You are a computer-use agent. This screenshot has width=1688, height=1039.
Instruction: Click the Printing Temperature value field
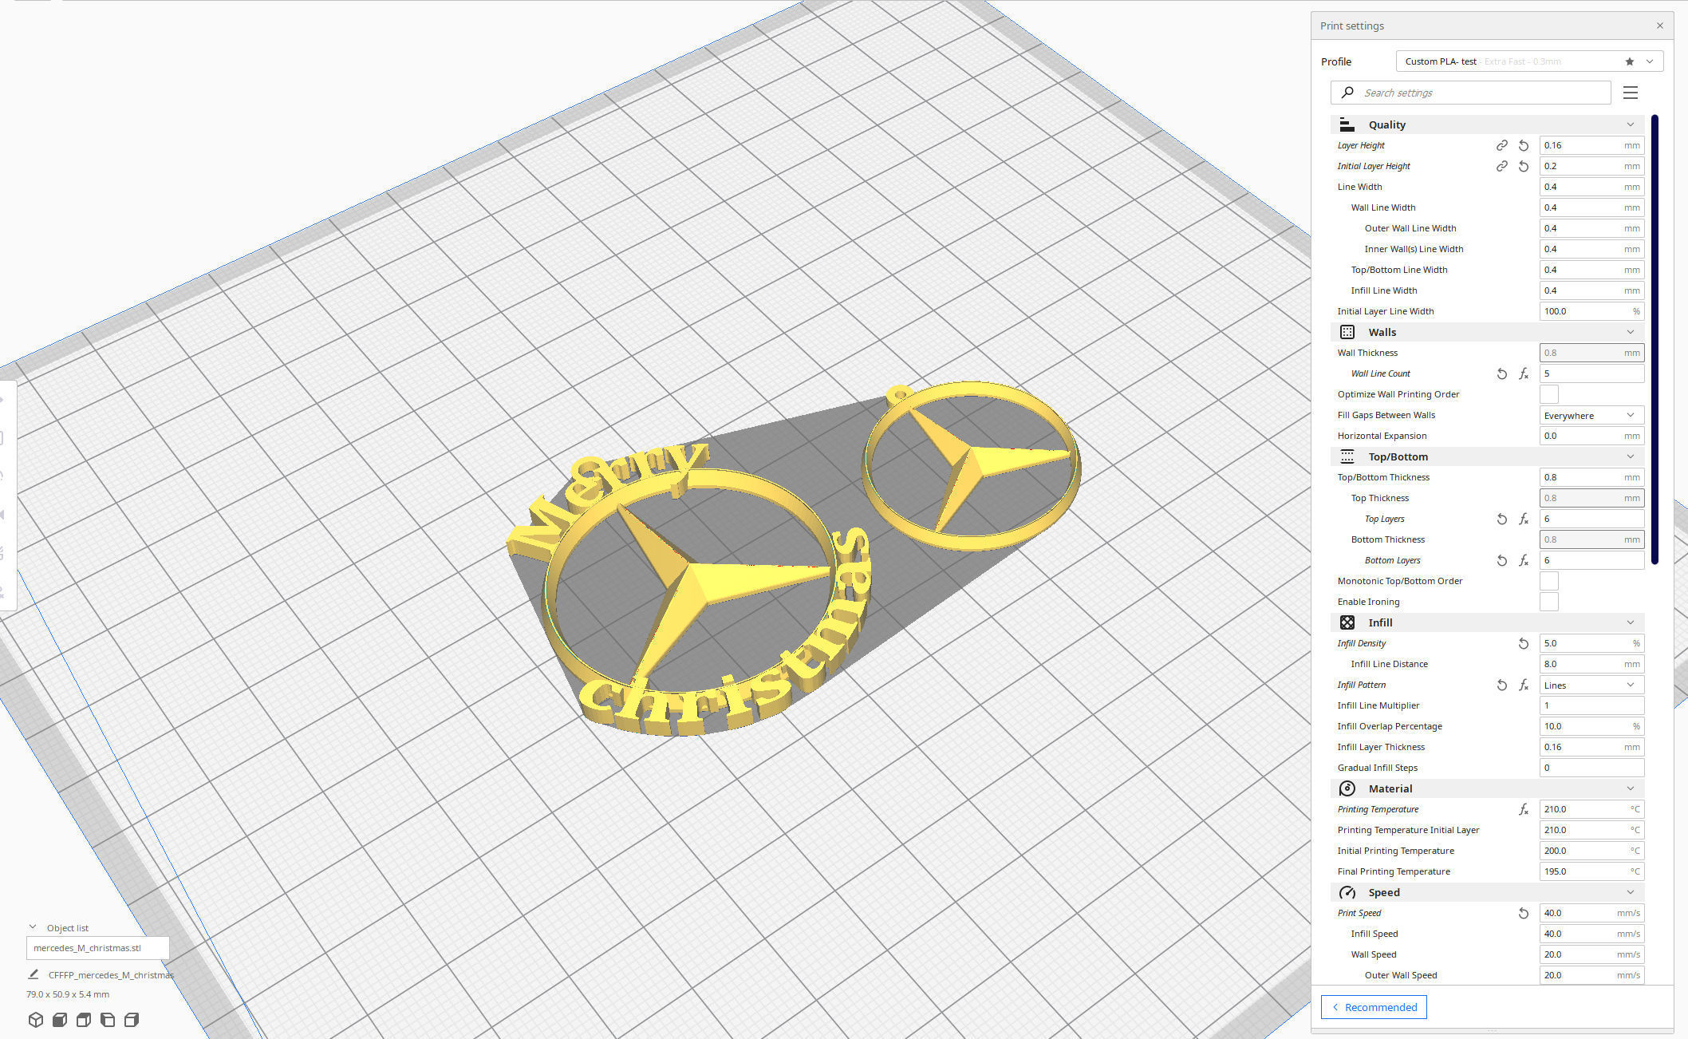(x=1591, y=809)
